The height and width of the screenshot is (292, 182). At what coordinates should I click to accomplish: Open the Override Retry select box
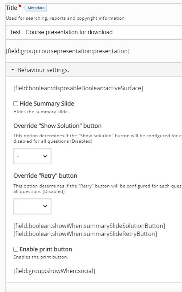tap(32, 206)
